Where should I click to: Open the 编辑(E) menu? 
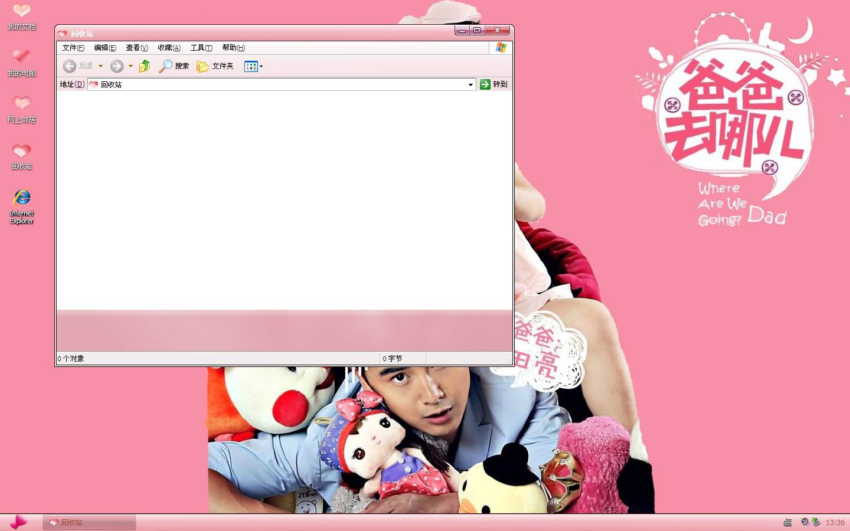point(105,48)
